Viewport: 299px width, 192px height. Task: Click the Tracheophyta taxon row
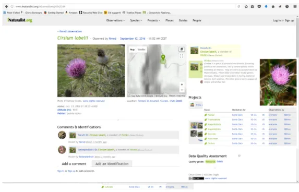[250, 119]
